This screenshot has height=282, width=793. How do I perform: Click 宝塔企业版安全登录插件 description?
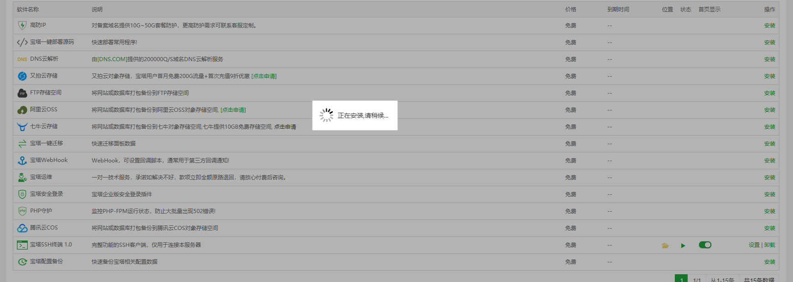[x=122, y=194]
